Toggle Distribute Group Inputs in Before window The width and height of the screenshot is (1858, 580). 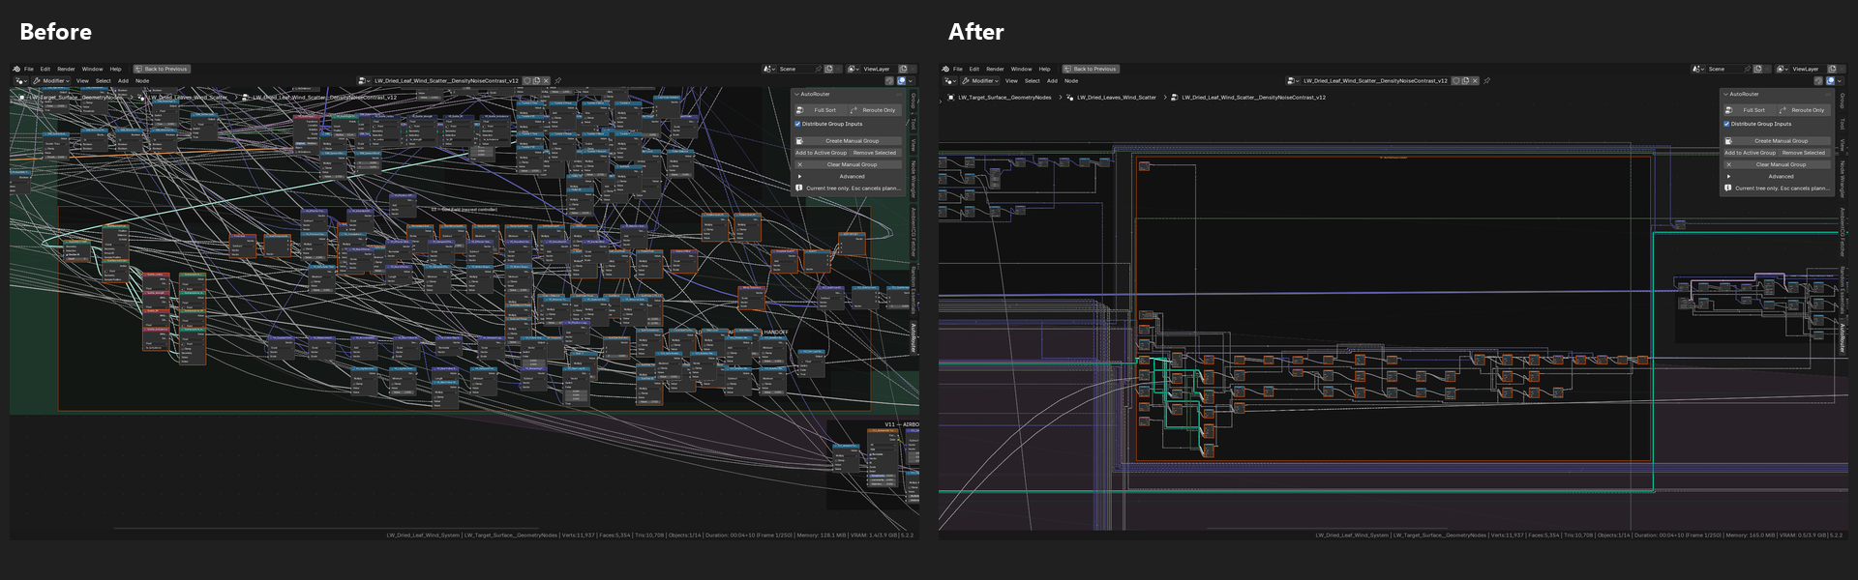797,124
